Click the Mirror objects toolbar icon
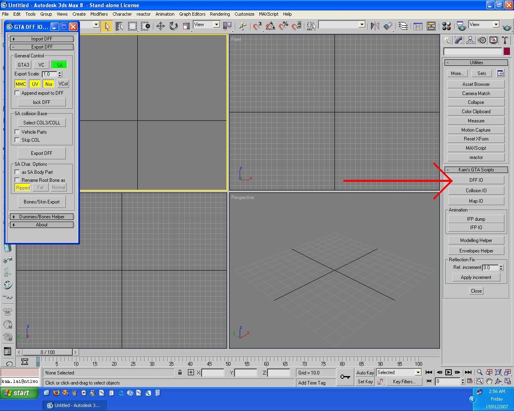This screenshot has width=514, height=411. [x=375, y=26]
